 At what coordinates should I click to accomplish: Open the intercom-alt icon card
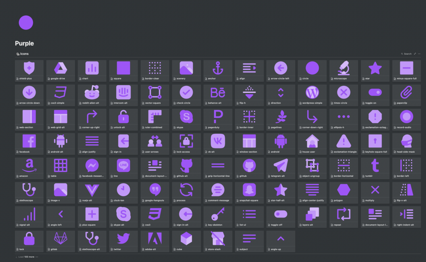click(x=123, y=95)
